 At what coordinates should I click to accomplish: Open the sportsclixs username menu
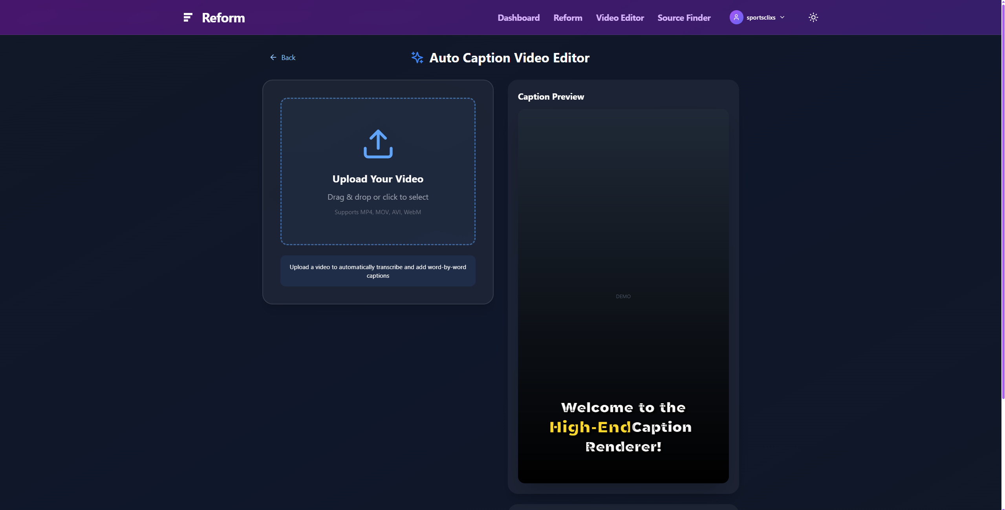pos(761,18)
